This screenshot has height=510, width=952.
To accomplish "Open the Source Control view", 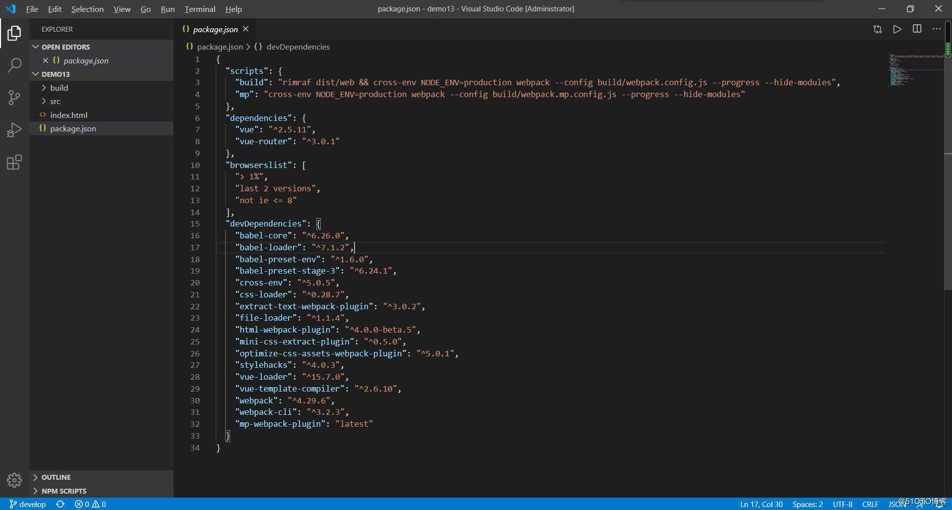I will (14, 98).
